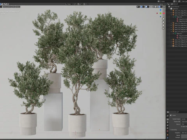Open the overlays settings dropdown arrow
The image size is (187, 140).
(x=148, y=7)
